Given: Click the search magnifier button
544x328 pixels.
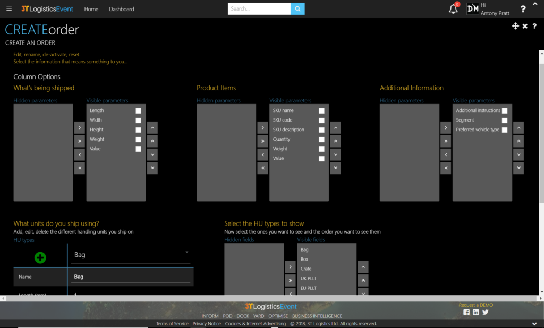Looking at the screenshot, I should 298,9.
